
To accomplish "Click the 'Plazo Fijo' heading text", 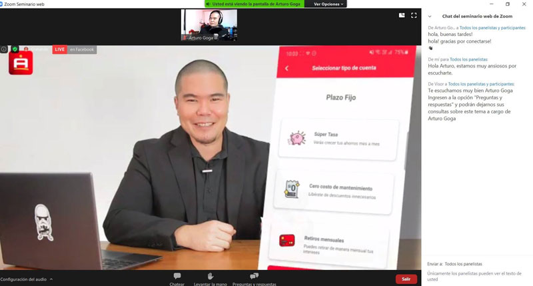I will [341, 97].
